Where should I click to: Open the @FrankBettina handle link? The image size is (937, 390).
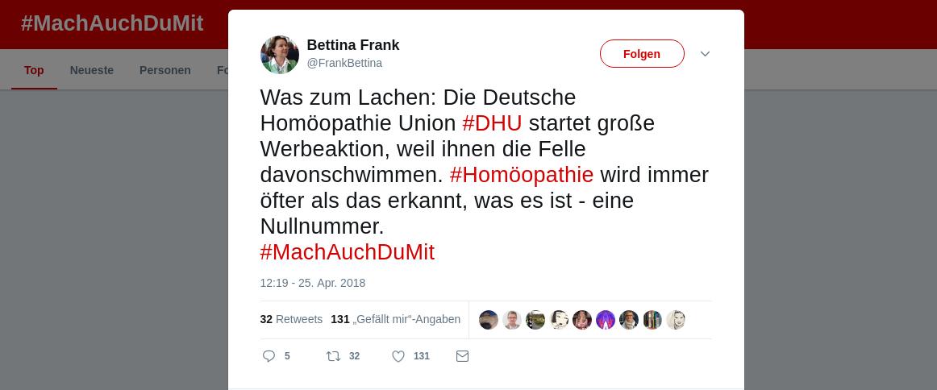click(x=344, y=63)
